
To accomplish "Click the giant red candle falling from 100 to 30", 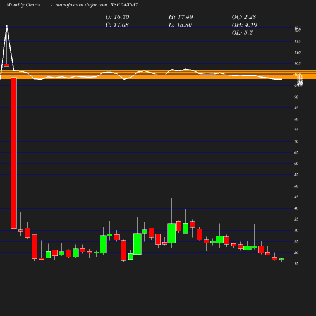I will (14, 153).
